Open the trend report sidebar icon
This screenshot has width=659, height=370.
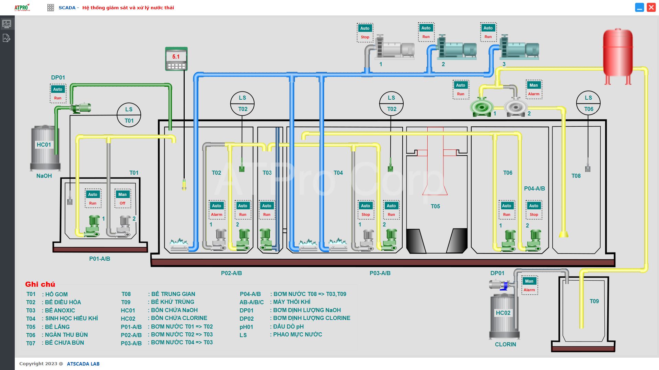click(7, 38)
